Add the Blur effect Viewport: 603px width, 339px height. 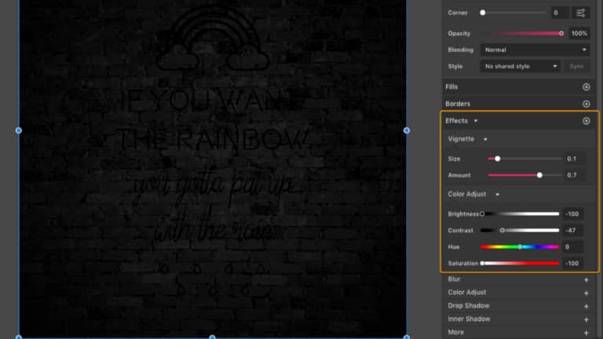pos(586,279)
